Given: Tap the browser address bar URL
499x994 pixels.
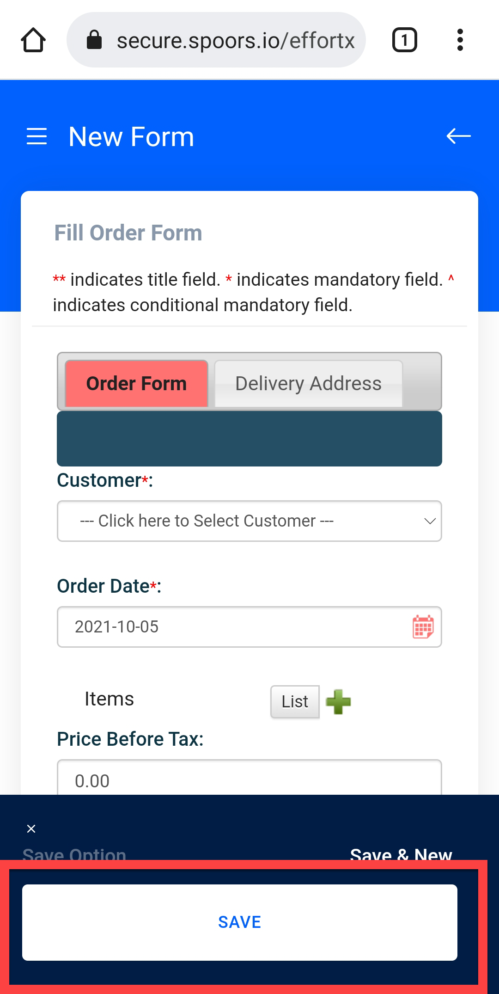Looking at the screenshot, I should [x=236, y=40].
